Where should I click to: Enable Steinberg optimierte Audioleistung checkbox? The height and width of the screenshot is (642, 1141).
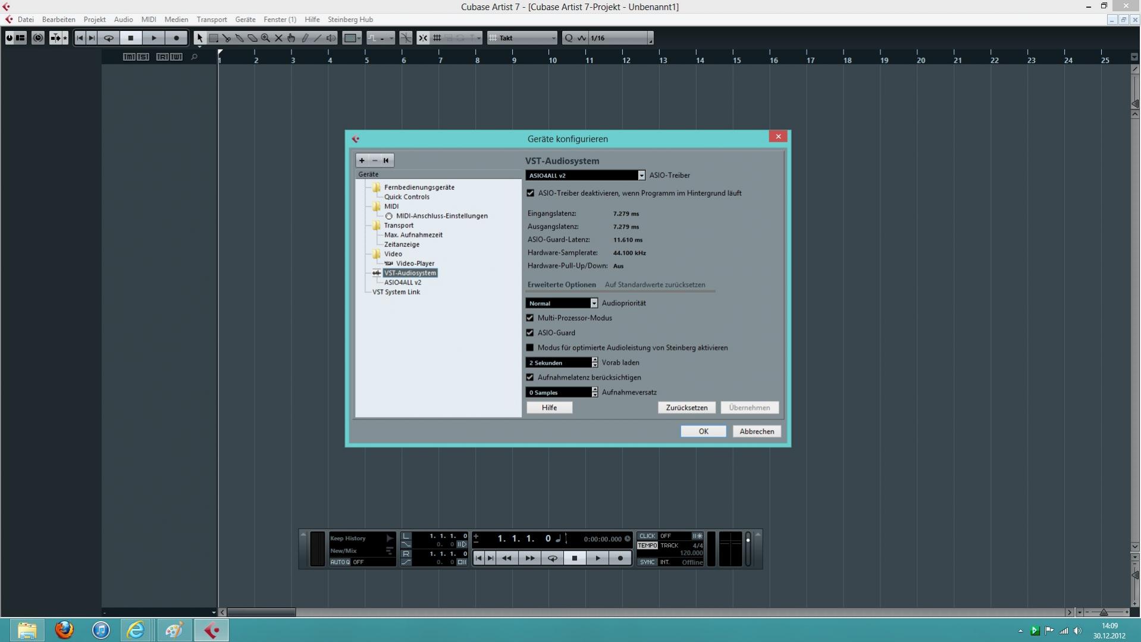pyautogui.click(x=530, y=348)
